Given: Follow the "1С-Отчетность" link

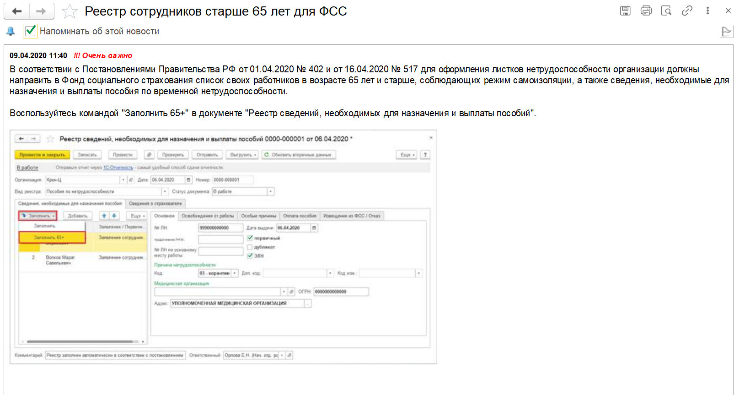Looking at the screenshot, I should [118, 168].
